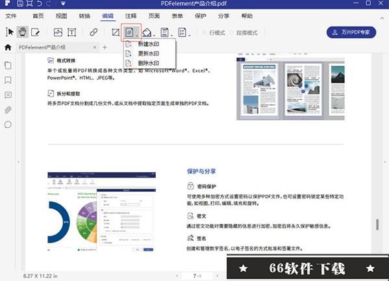Open the 表单 ribbon tab
This screenshot has width=389, height=281.
[x=177, y=16]
